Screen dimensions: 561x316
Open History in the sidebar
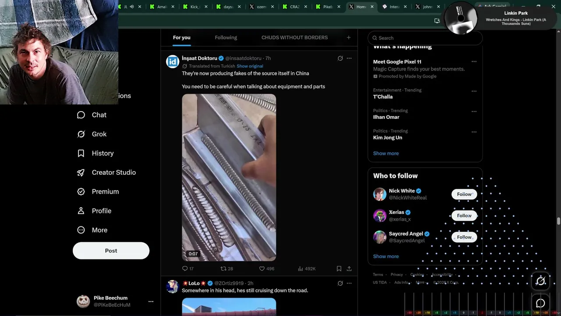[x=95, y=153]
